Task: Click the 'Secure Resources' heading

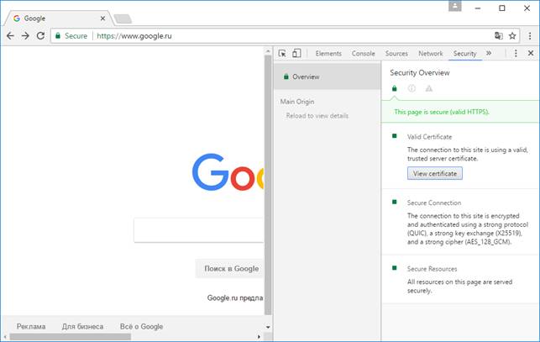Action: click(x=432, y=269)
